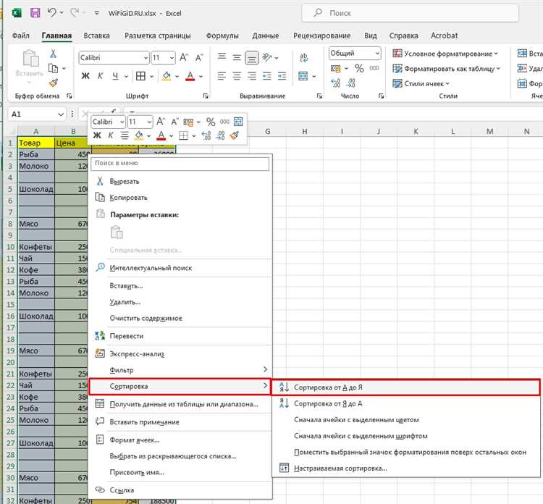Toggle Bold (Ж) in mini toolbar
The image size is (543, 504).
[x=97, y=135]
